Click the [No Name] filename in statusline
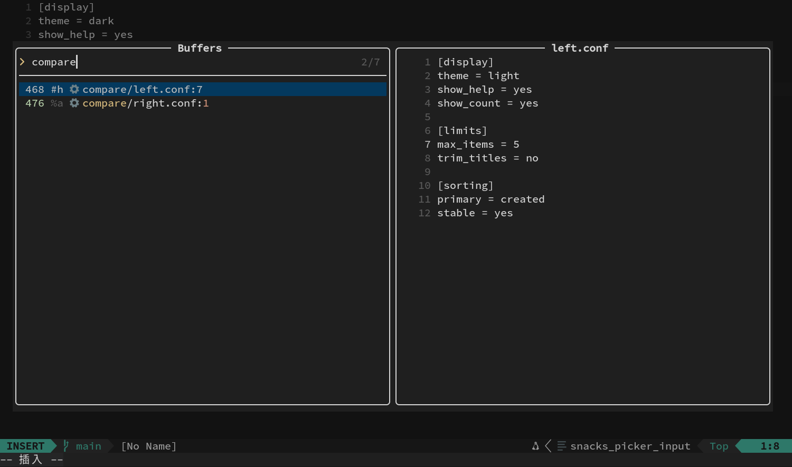Screen dimensions: 792x467 149,446
